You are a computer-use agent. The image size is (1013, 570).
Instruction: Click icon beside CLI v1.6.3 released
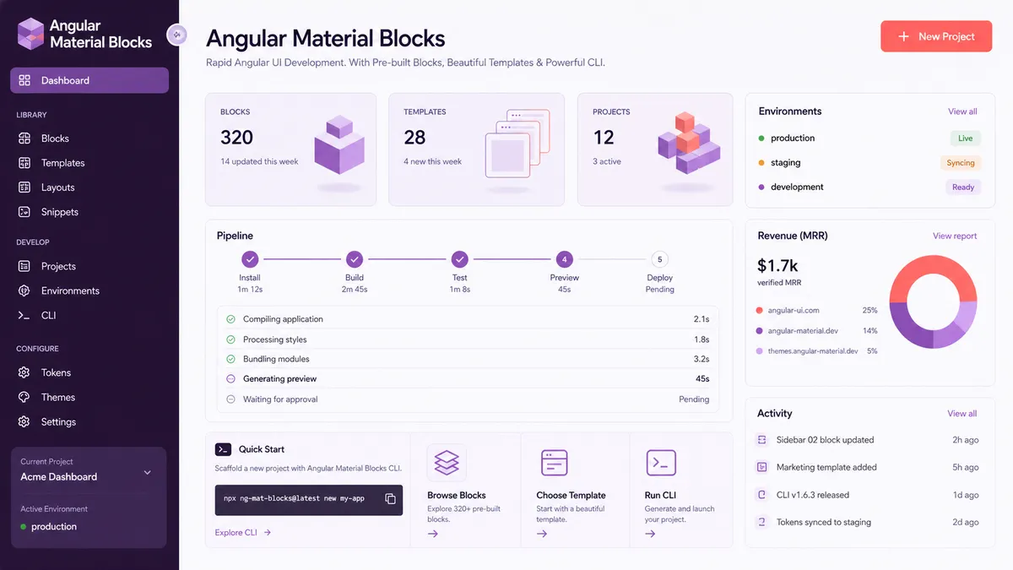pos(761,495)
